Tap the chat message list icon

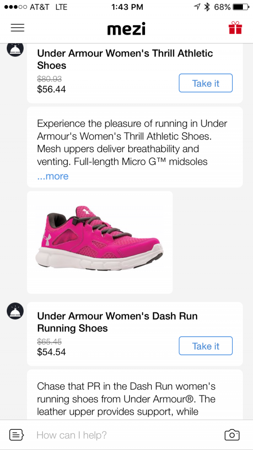click(x=16, y=435)
